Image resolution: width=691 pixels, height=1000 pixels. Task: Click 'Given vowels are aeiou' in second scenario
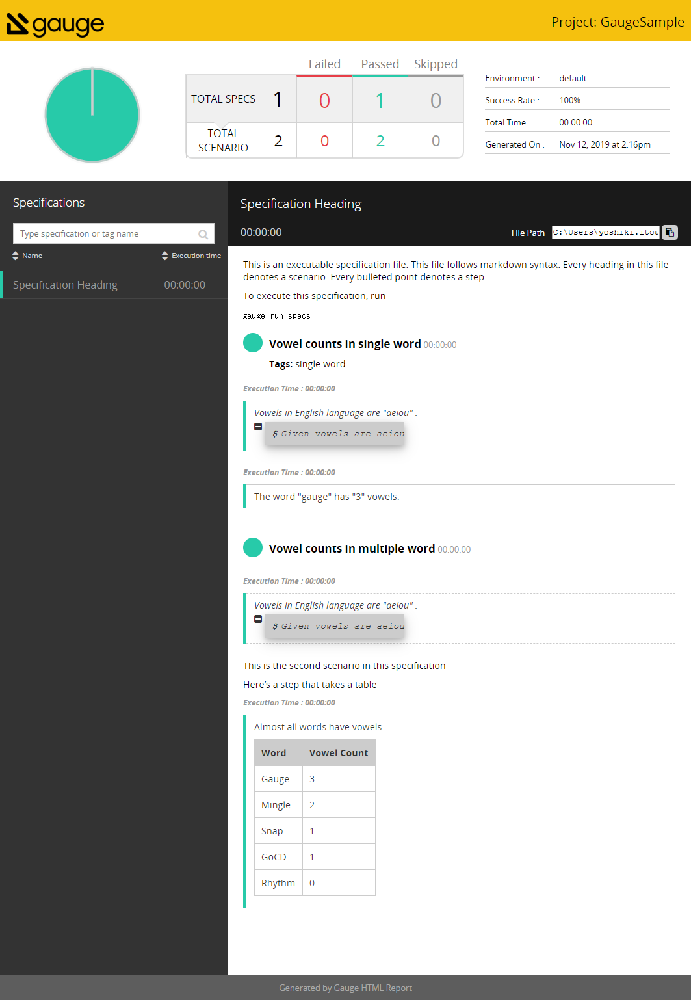tap(335, 626)
